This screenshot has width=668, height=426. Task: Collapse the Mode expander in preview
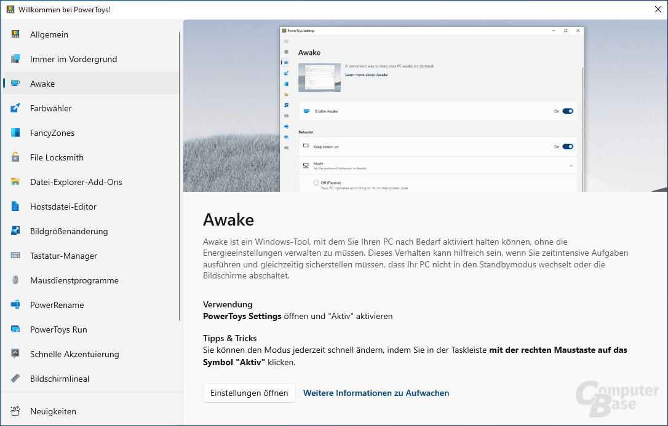tap(571, 165)
